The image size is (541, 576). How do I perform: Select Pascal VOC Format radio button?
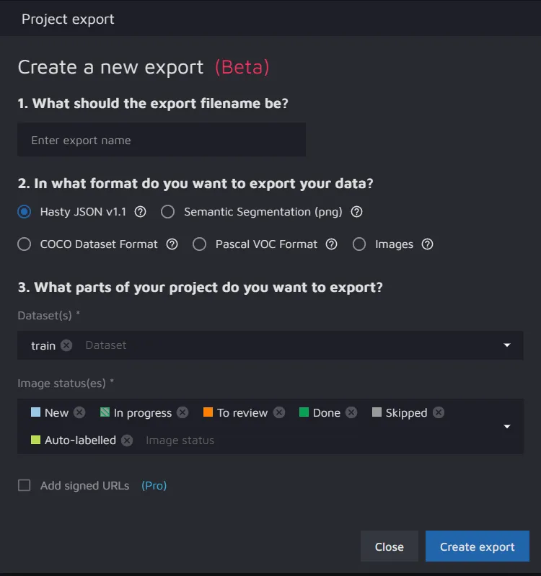[x=200, y=244]
